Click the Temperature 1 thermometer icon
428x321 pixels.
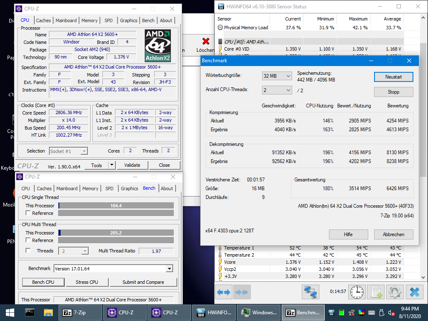pyautogui.click(x=220, y=248)
